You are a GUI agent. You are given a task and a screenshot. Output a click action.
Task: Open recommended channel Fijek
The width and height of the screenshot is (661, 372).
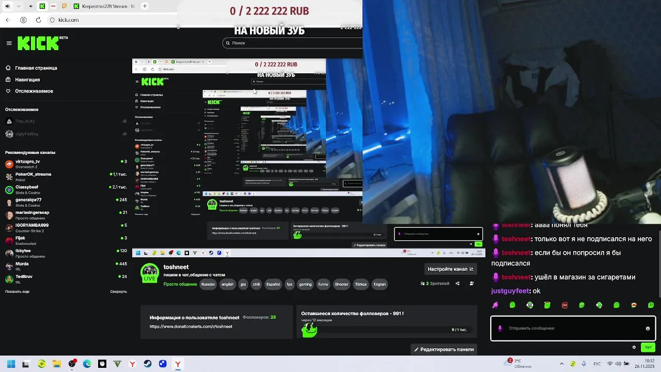tap(66, 240)
